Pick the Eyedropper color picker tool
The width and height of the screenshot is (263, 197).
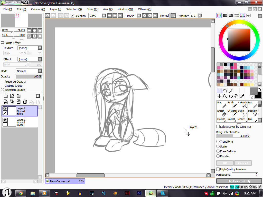pos(242,96)
